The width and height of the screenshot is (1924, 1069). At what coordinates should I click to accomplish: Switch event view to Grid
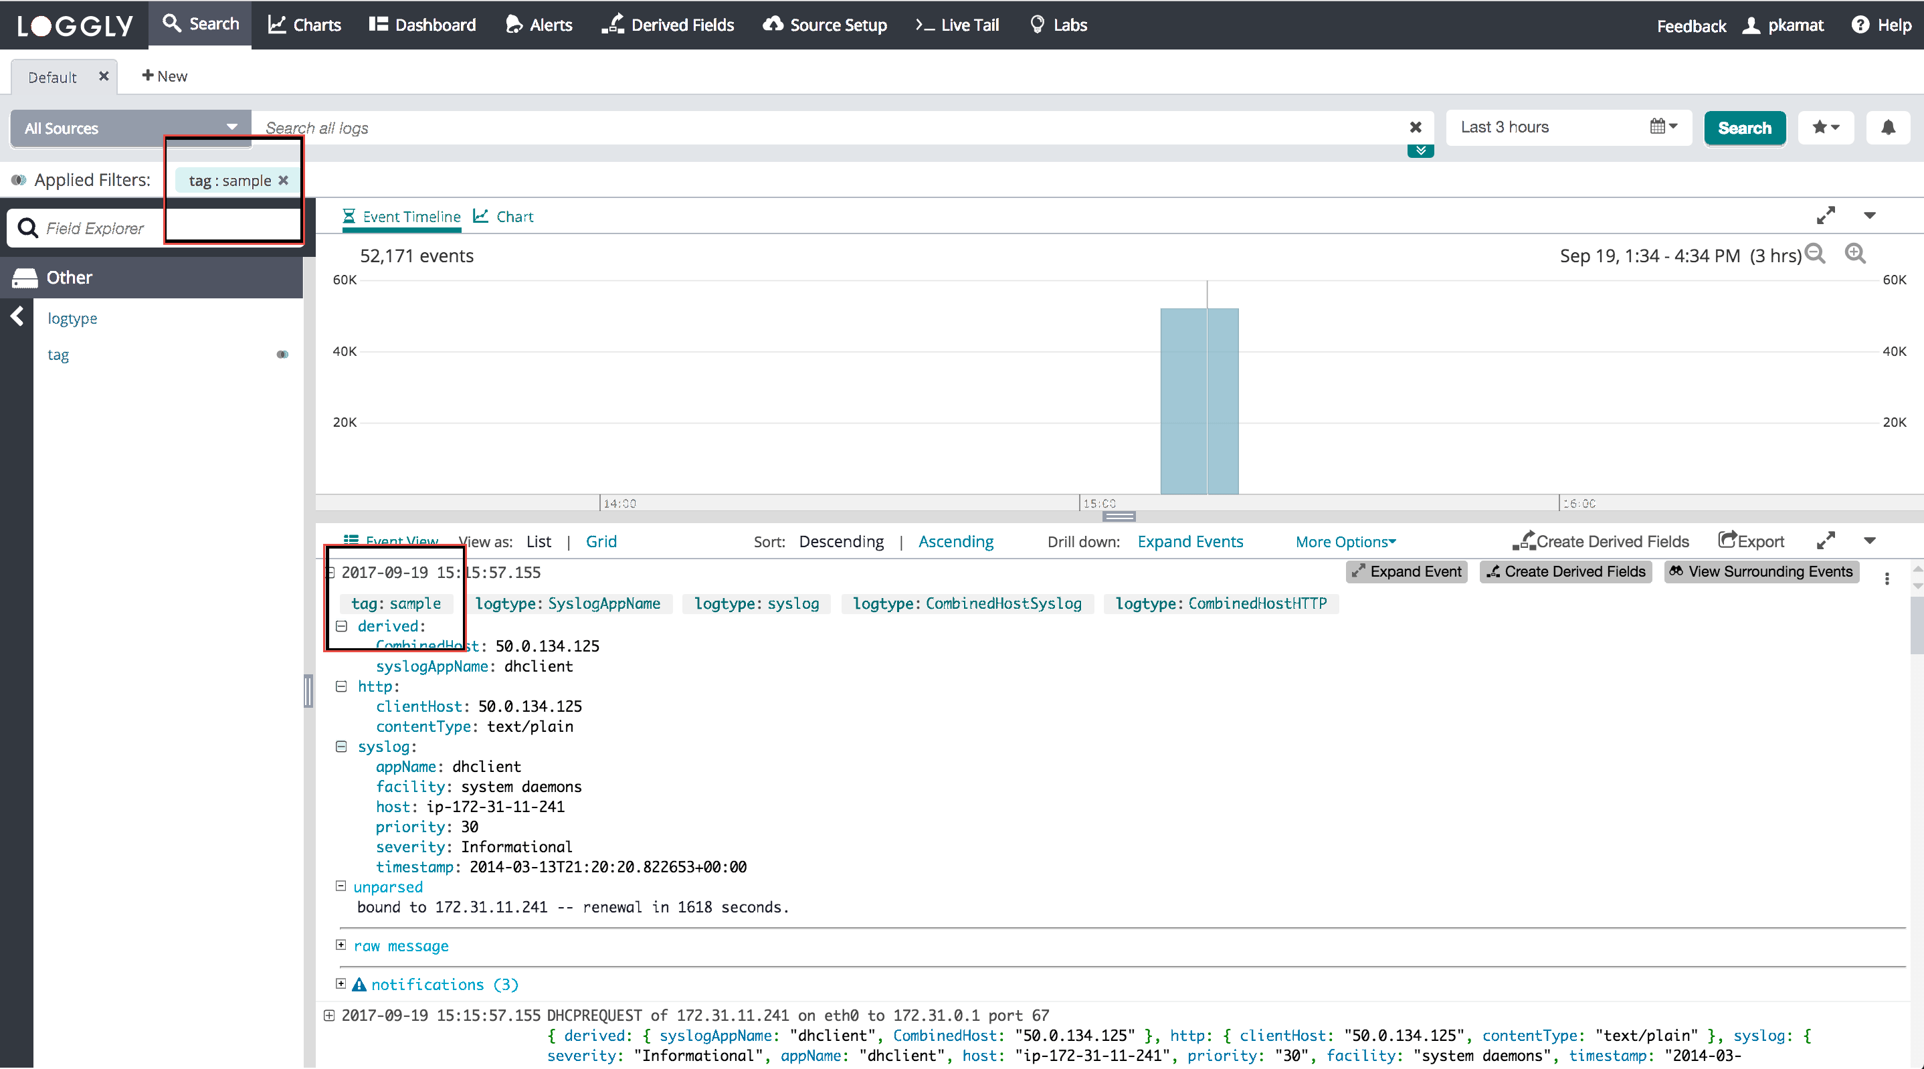pyautogui.click(x=601, y=542)
